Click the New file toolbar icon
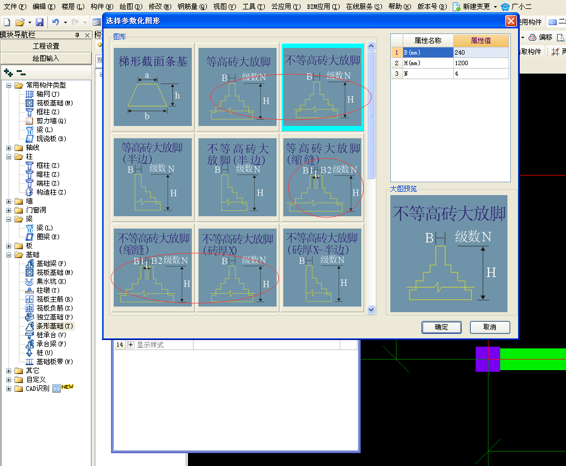Viewport: 566px width, 466px height. (x=7, y=22)
